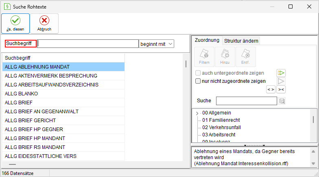This screenshot has width=319, height=177.
Task: Toggle auch untergeordnete zeigen checkbox
Action: (198, 73)
